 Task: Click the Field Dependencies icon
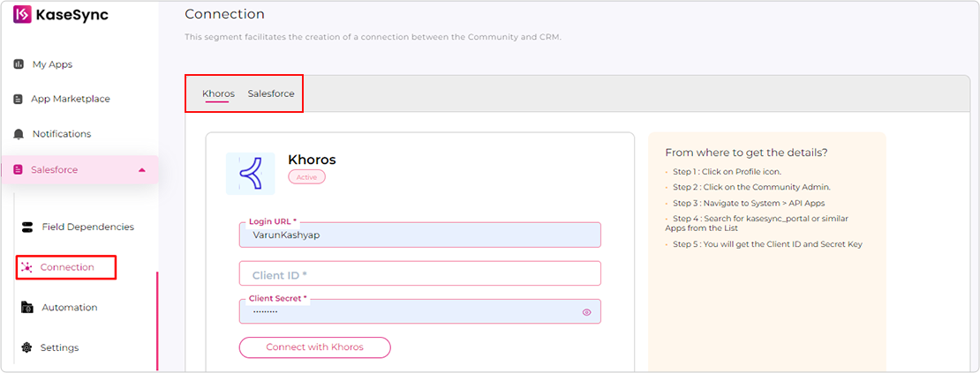[26, 227]
